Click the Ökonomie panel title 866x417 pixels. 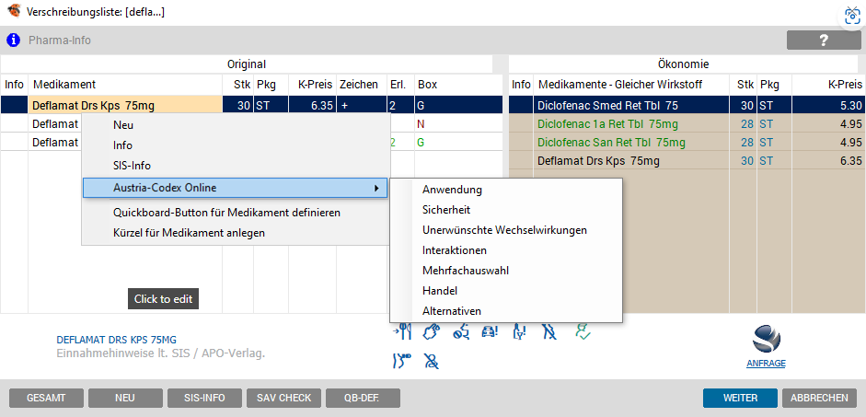click(683, 64)
